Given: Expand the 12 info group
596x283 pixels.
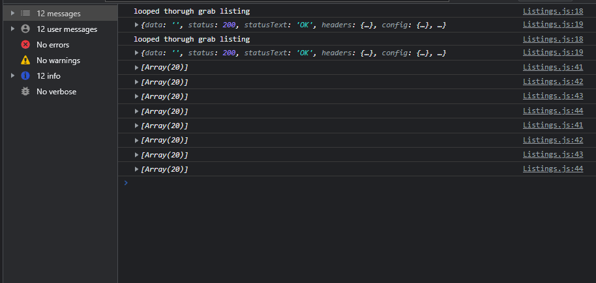Looking at the screenshot, I should tap(12, 76).
